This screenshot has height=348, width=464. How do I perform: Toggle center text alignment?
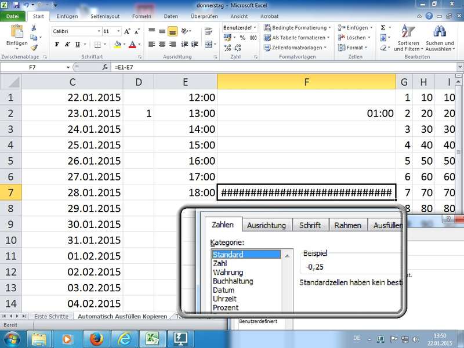point(162,45)
